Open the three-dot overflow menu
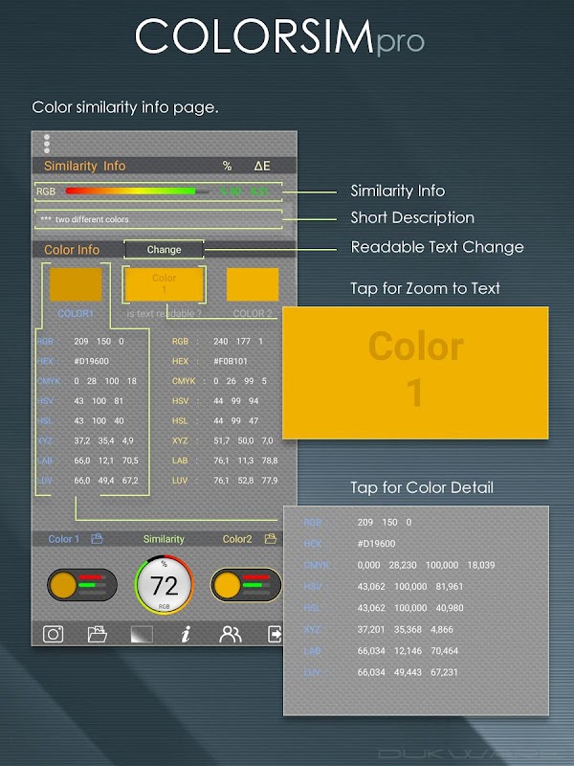This screenshot has width=574, height=766. coord(47,144)
